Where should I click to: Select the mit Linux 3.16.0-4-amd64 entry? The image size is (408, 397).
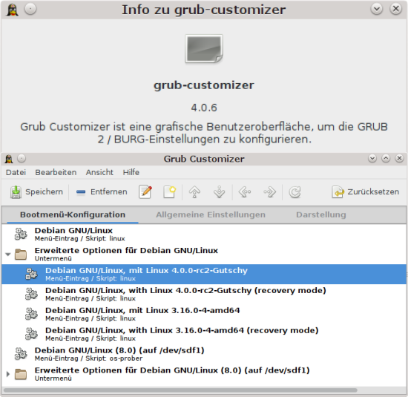(204, 314)
